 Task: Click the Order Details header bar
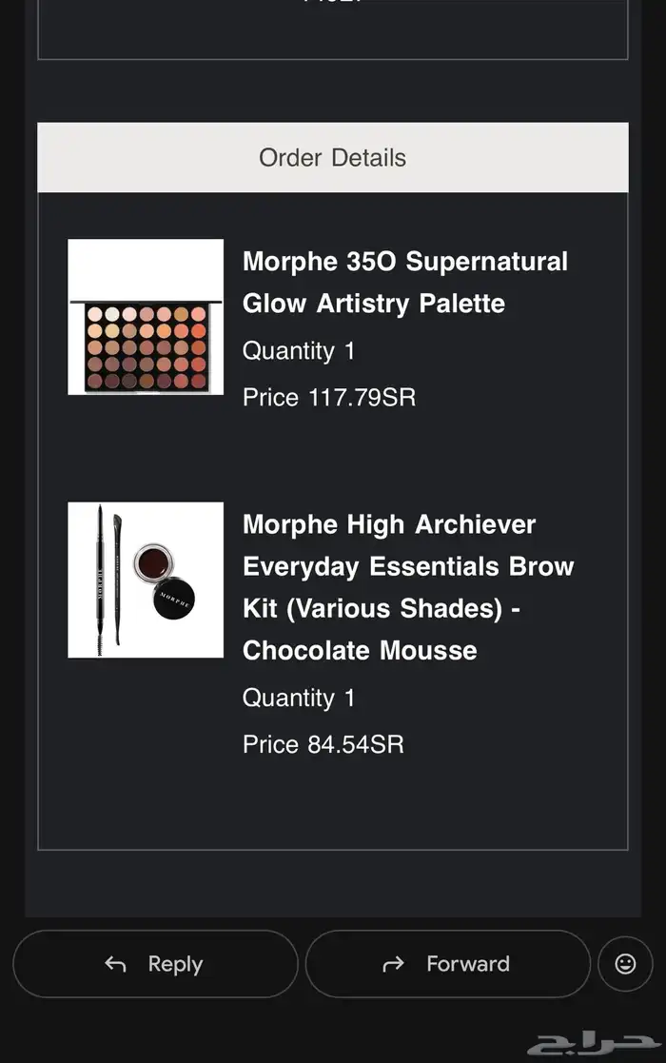coord(332,158)
